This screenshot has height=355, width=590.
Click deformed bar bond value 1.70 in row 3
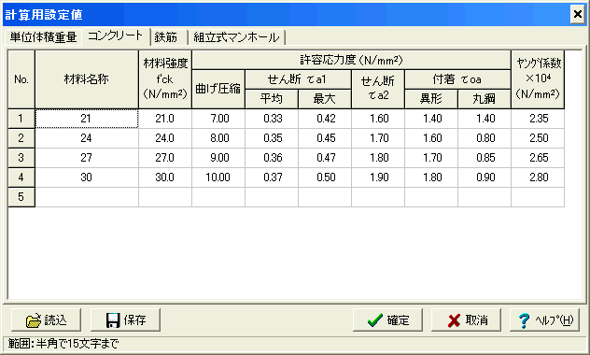point(431,158)
